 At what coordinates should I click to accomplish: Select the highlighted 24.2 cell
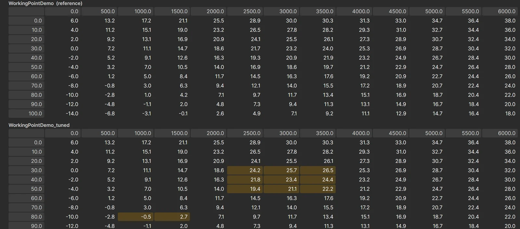(x=245, y=170)
